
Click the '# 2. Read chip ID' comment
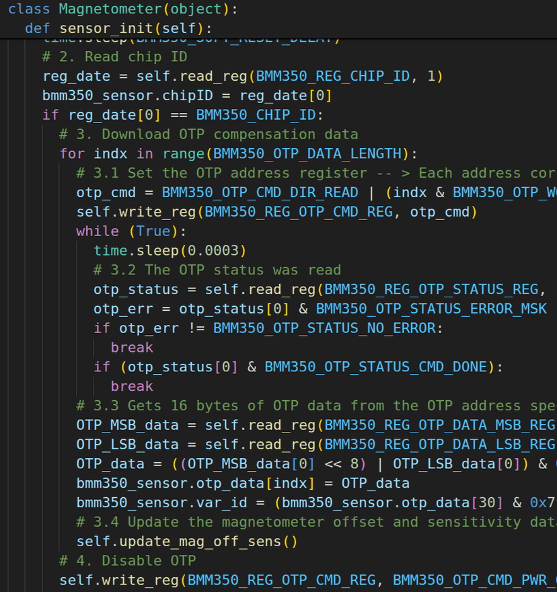114,57
